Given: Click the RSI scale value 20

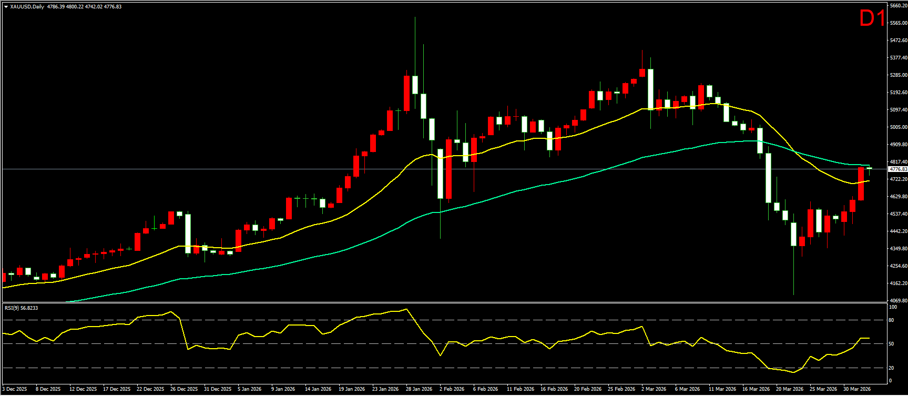Looking at the screenshot, I should click(891, 368).
